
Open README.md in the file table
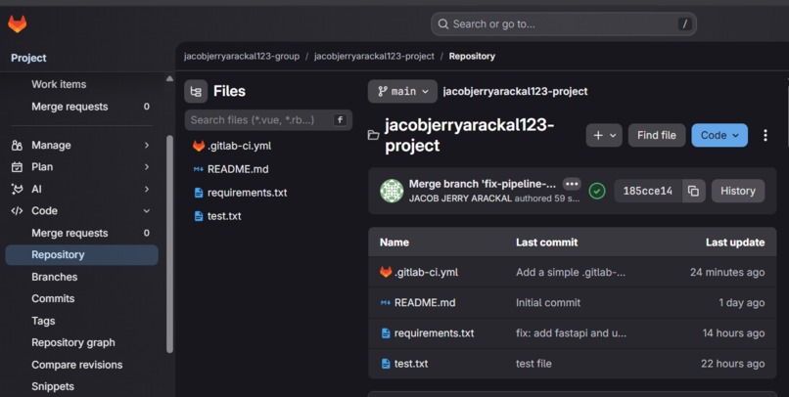pyautogui.click(x=425, y=302)
